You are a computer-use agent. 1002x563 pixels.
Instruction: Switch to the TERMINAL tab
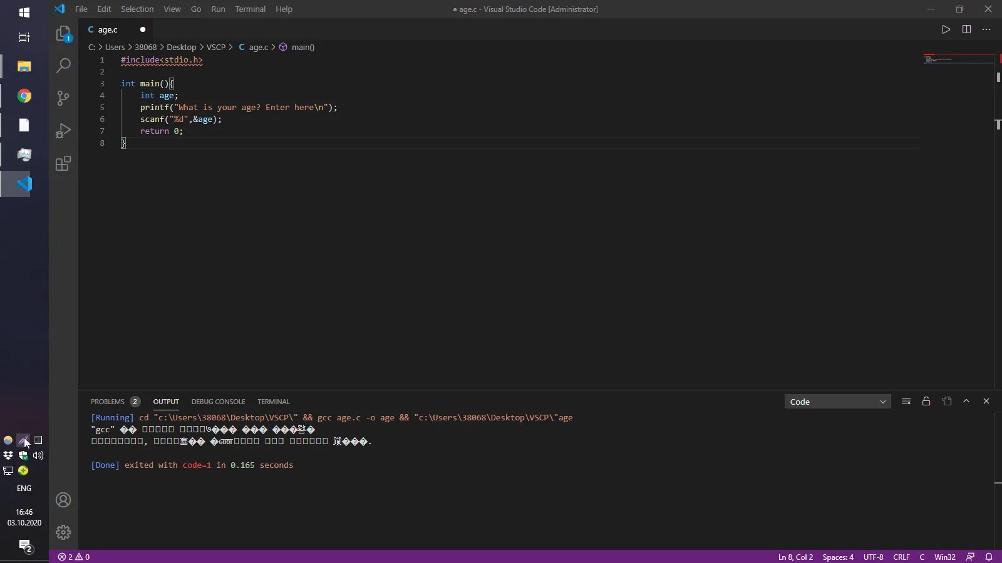tap(274, 402)
